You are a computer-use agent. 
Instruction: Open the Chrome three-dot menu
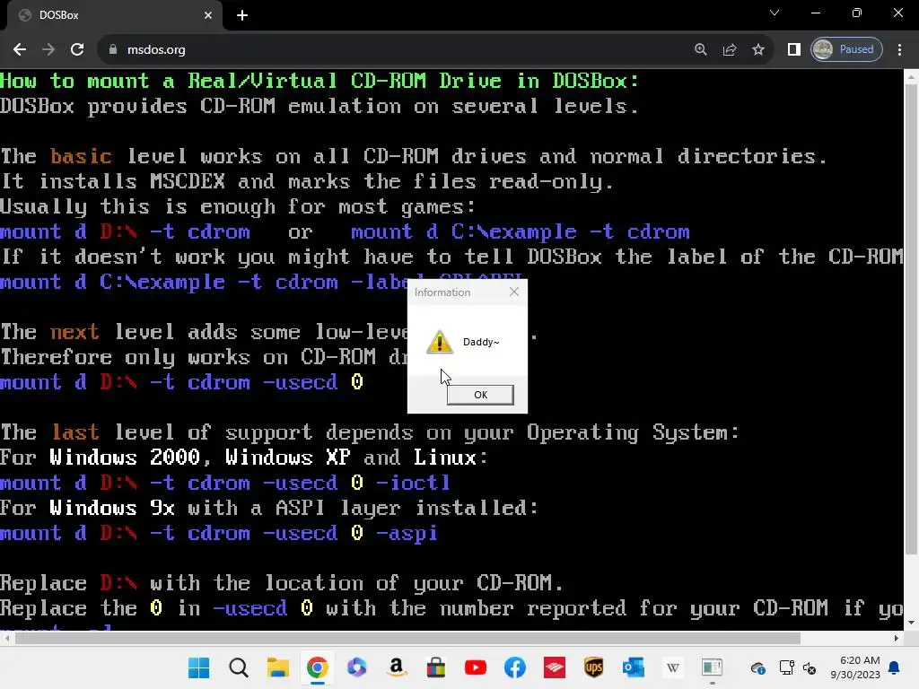899,50
